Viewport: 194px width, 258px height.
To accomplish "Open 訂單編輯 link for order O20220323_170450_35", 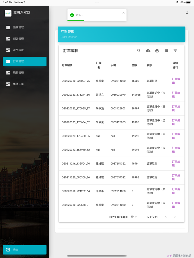I will point(176,136).
